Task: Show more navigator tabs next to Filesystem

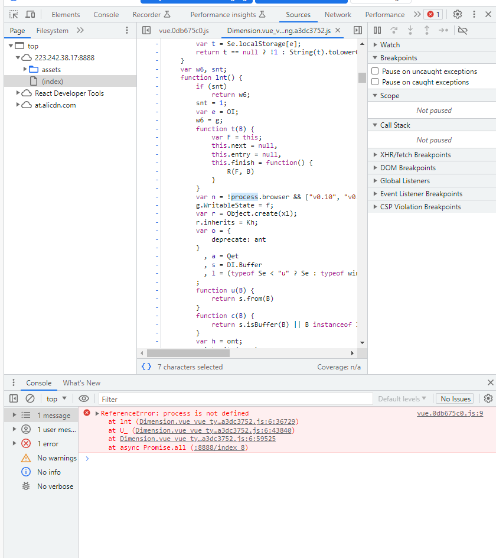Action: point(80,30)
